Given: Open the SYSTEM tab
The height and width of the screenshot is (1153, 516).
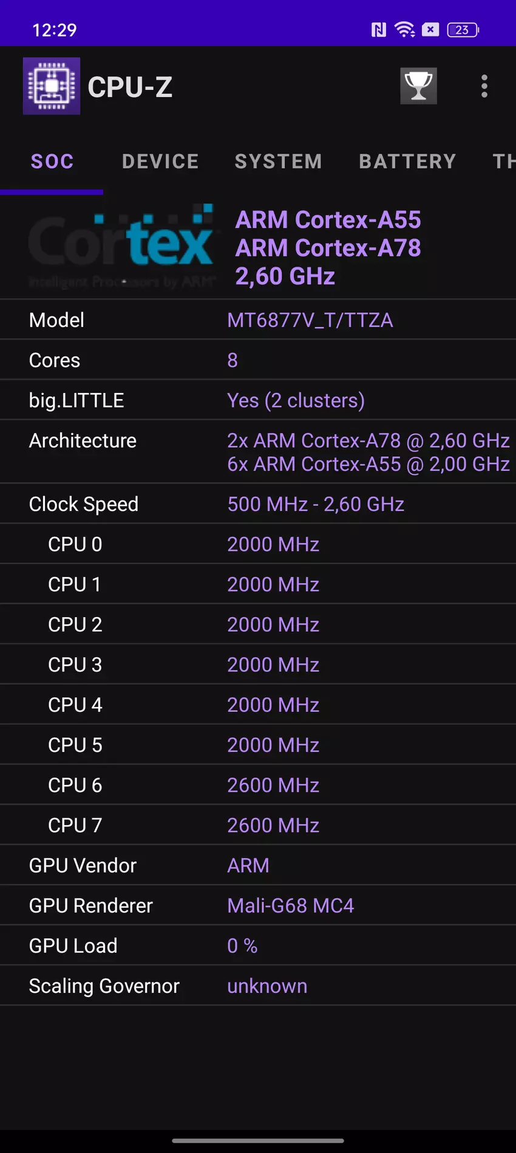Looking at the screenshot, I should coord(278,162).
